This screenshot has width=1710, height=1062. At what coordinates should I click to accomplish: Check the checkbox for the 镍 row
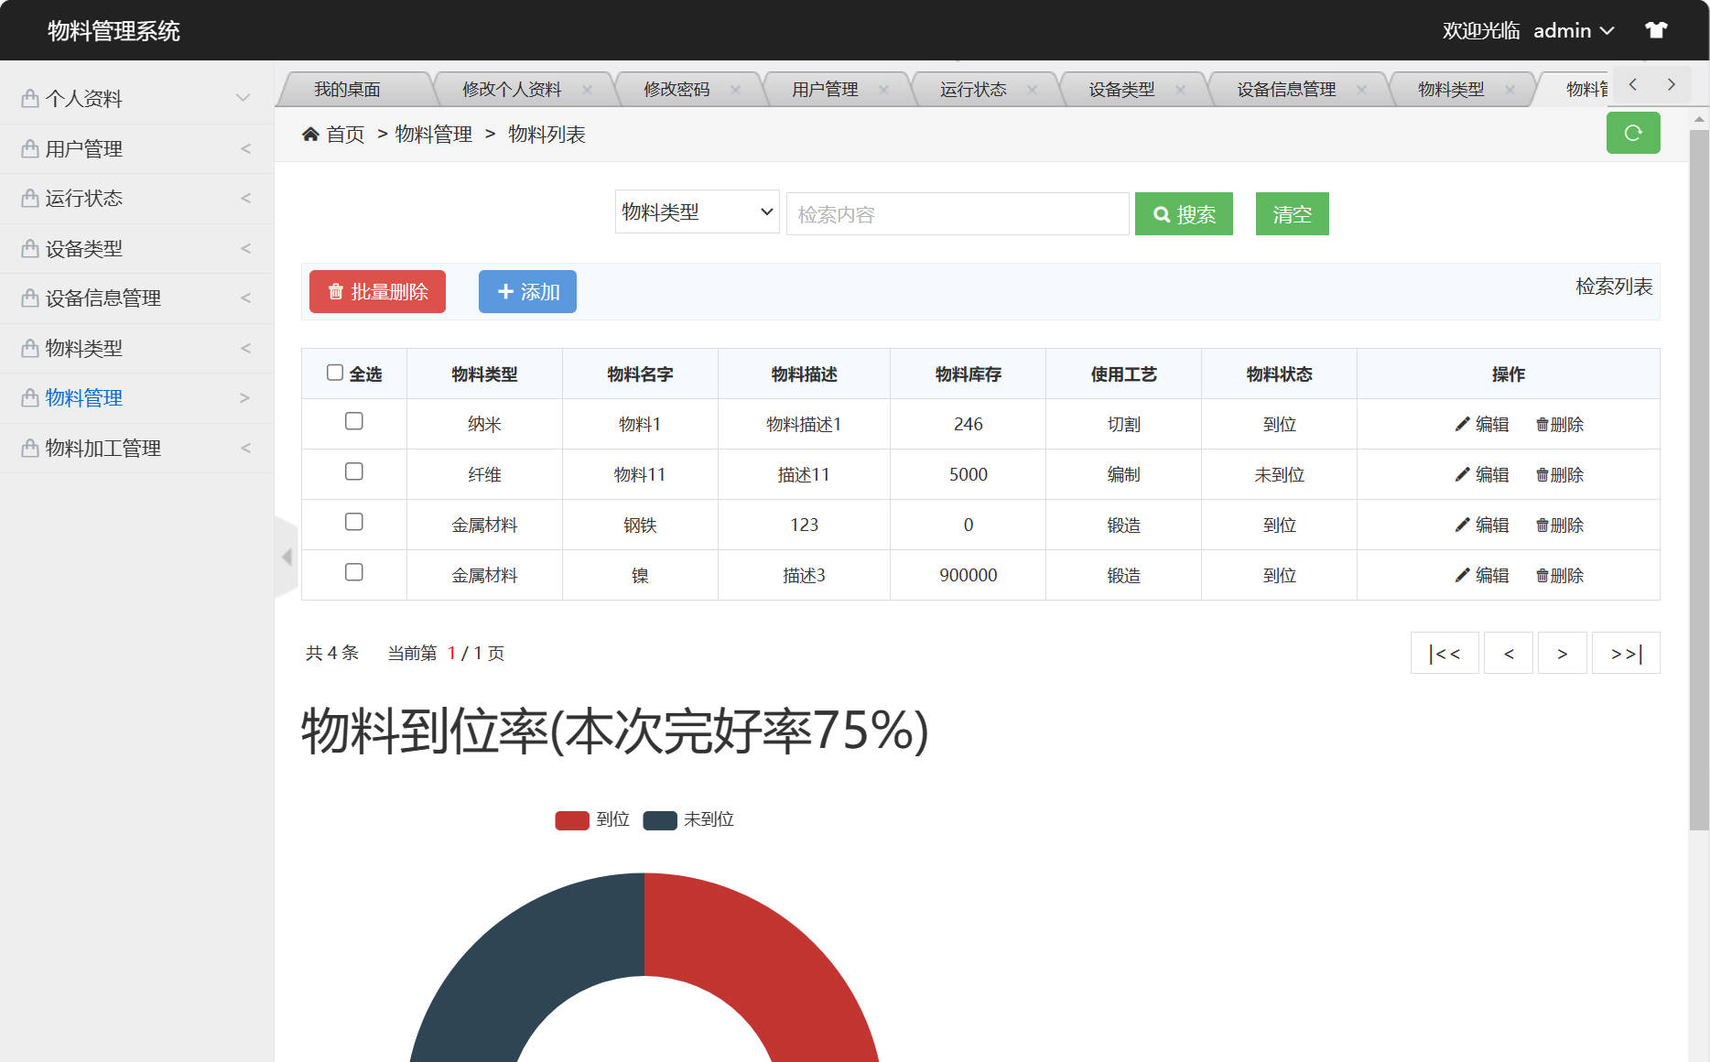tap(354, 572)
